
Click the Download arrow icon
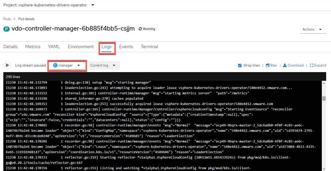point(285,65)
